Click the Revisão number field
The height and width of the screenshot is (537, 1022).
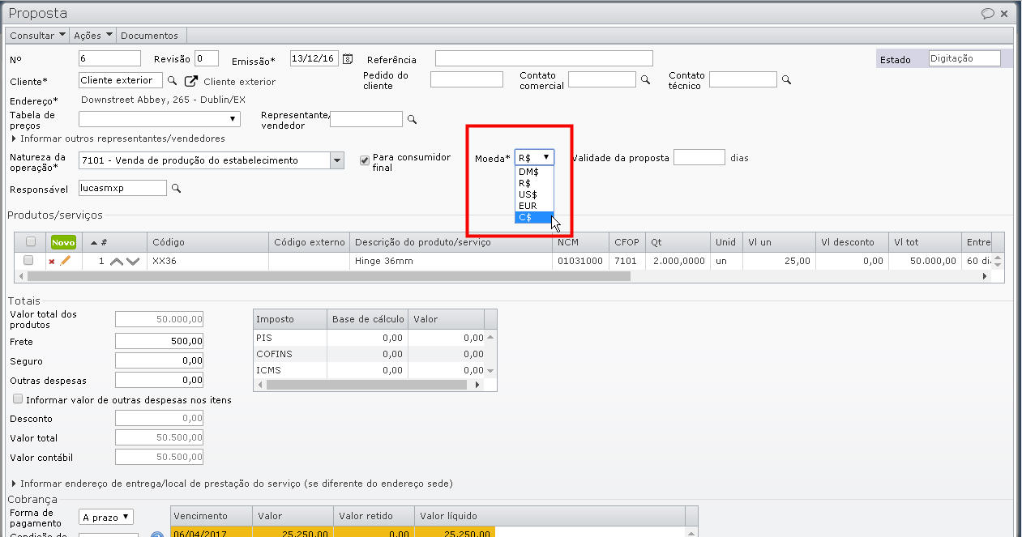click(207, 58)
